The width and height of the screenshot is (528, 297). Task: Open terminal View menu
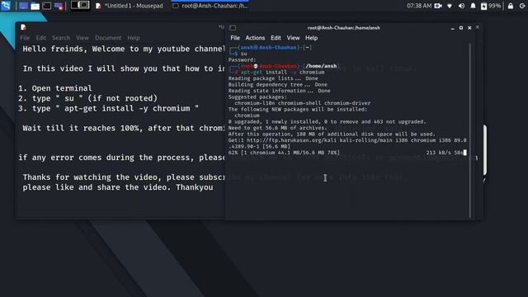293,38
